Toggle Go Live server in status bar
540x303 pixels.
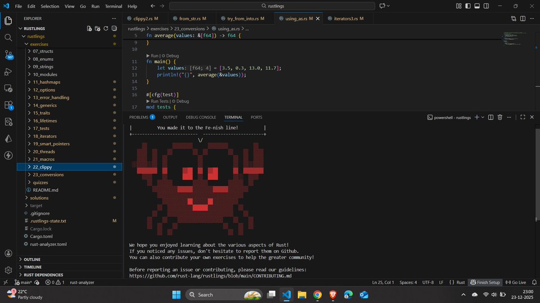516,282
